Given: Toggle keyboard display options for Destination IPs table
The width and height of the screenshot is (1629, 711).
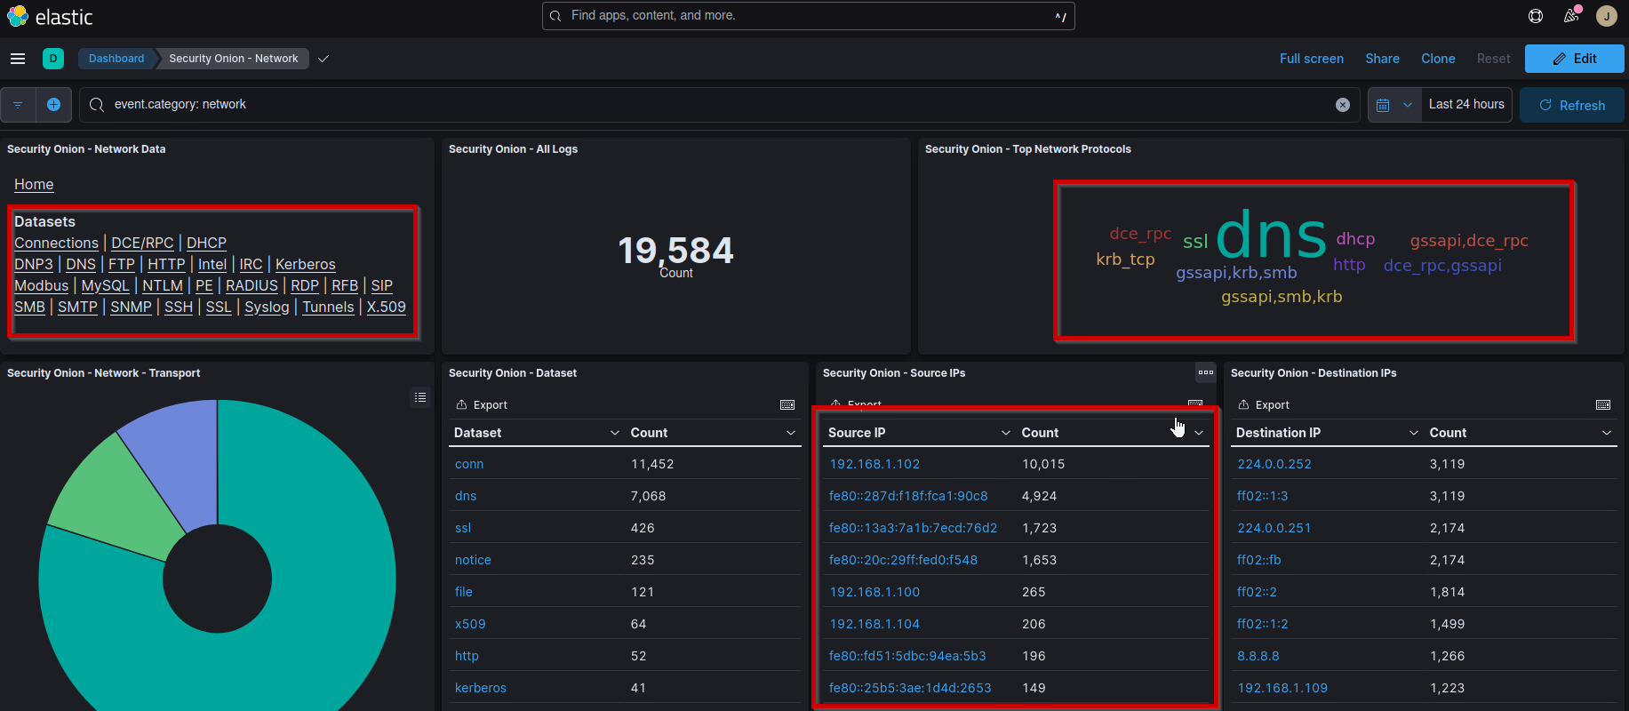Looking at the screenshot, I should pyautogui.click(x=1602, y=405).
